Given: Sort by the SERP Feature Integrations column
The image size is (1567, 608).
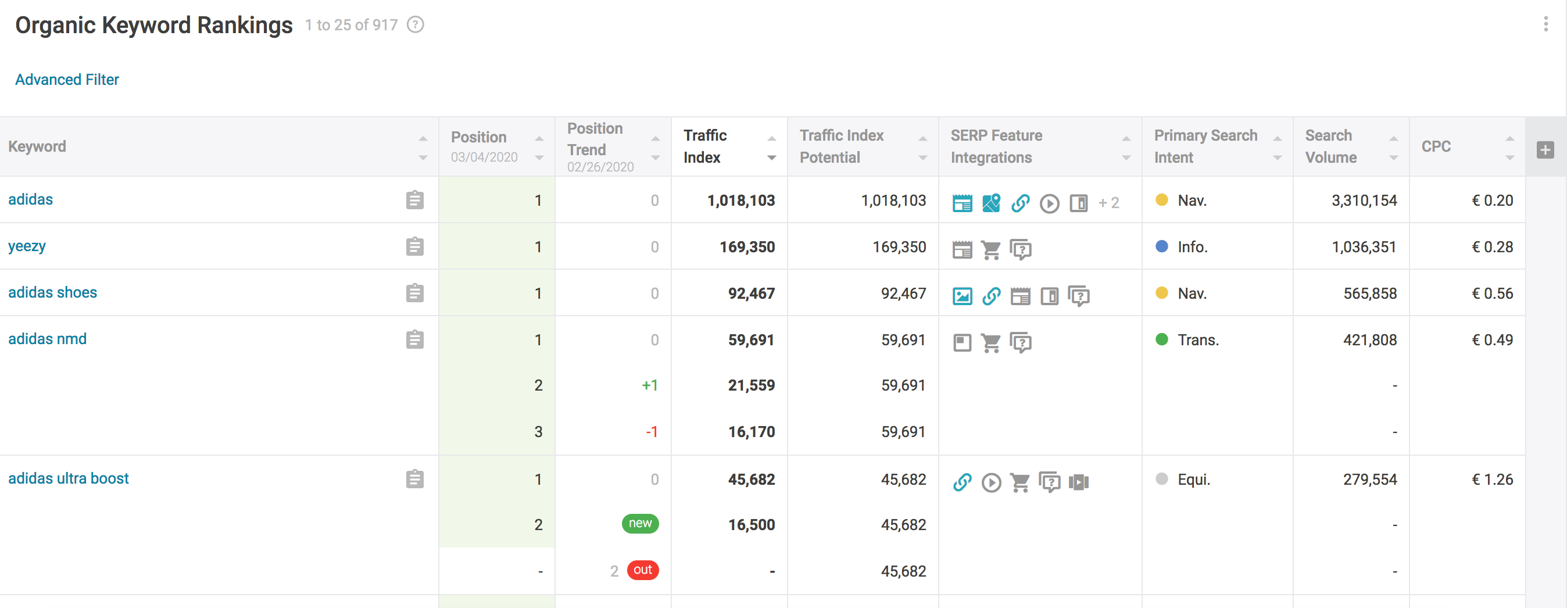Looking at the screenshot, I should point(1126,148).
